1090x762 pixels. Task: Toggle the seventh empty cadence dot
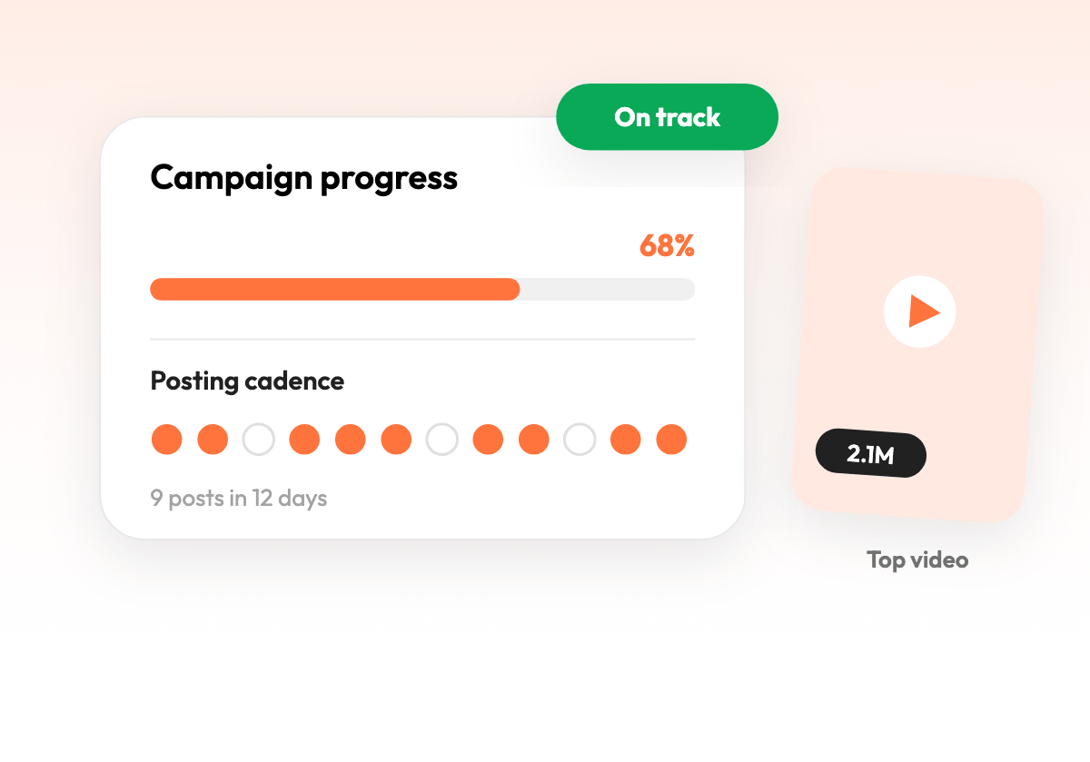(441, 440)
